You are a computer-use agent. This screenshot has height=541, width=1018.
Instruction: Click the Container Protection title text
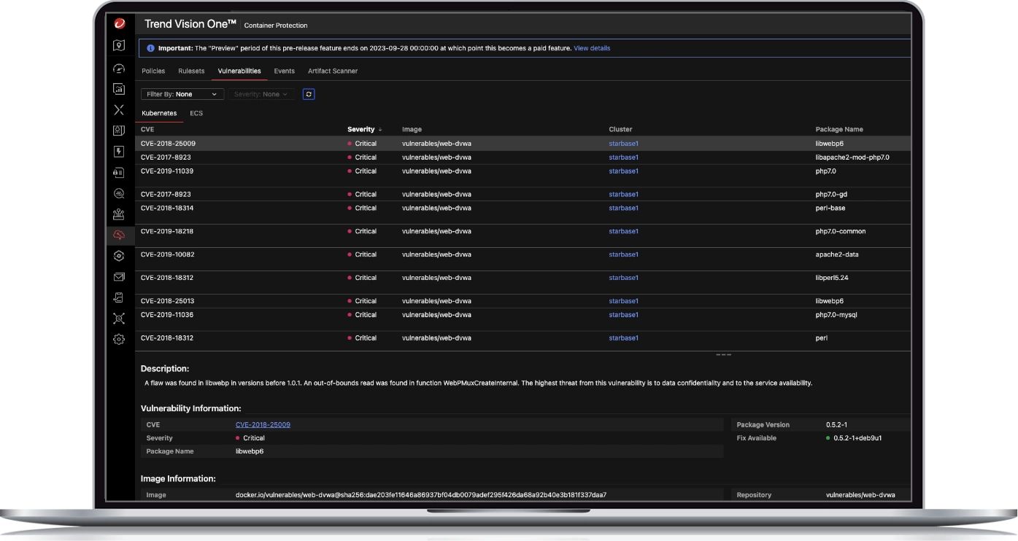pos(276,26)
